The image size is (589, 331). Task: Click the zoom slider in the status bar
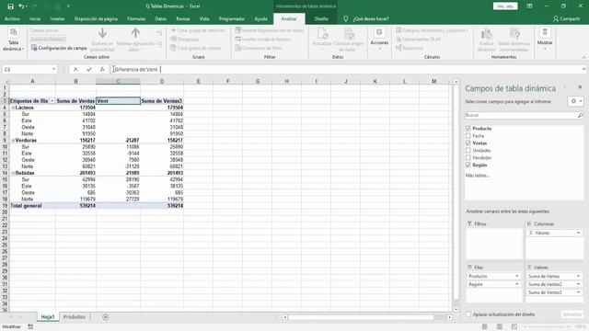pos(547,327)
